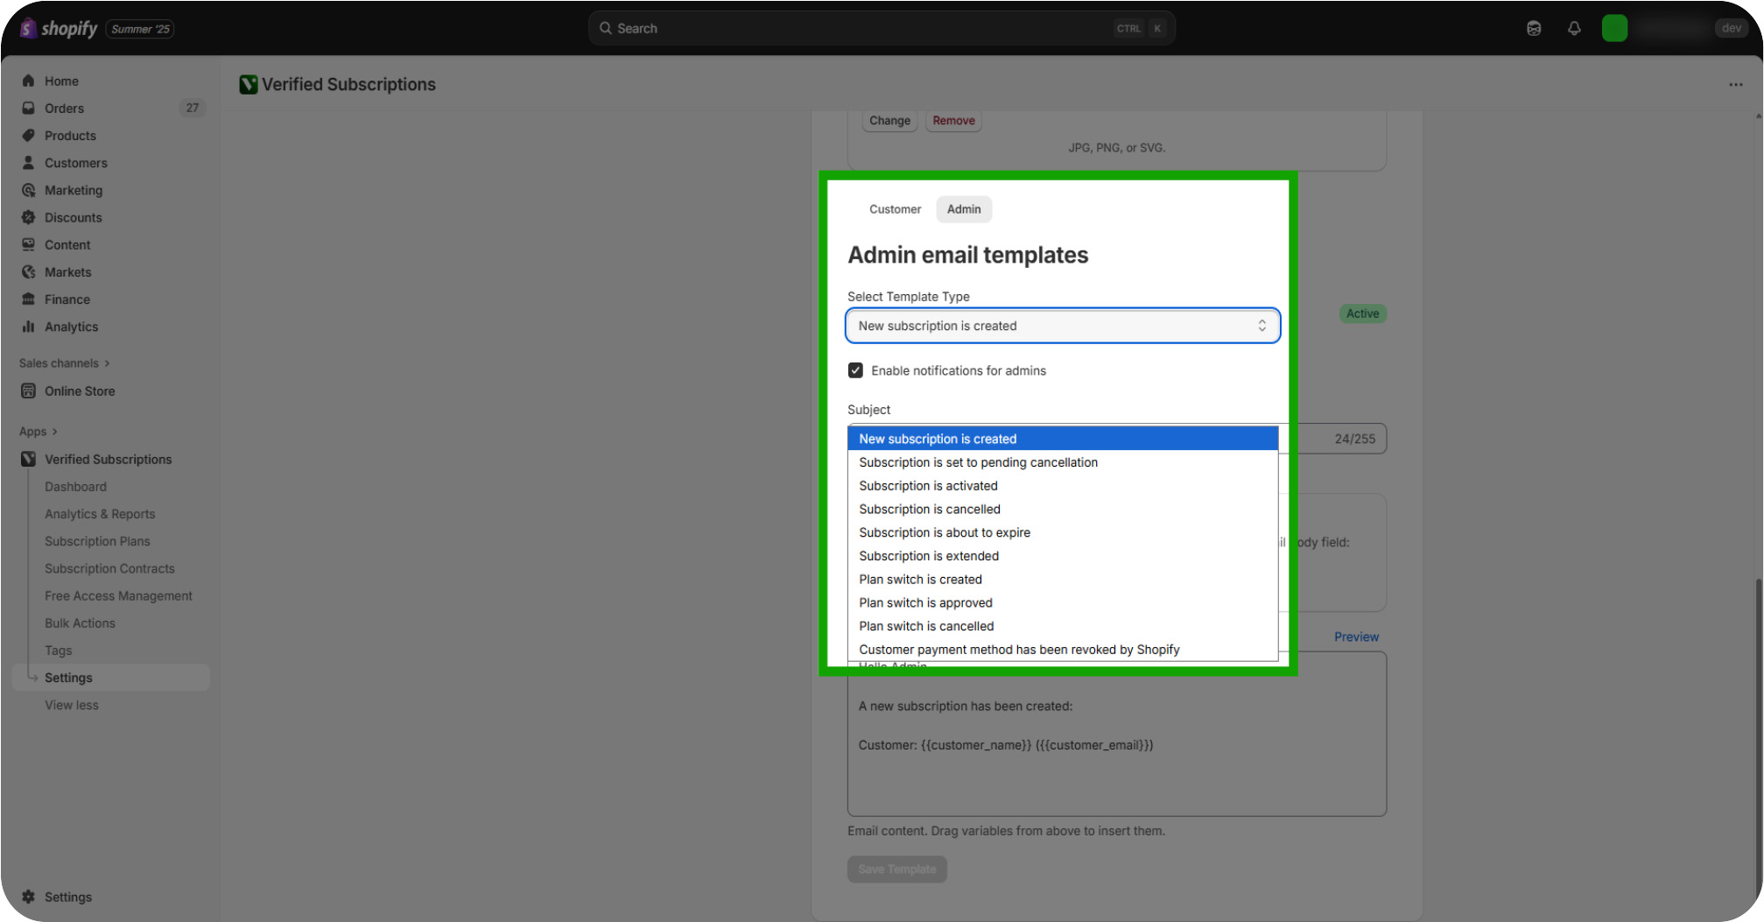
Task: Click the Verified Subscriptions sidebar app icon
Action: point(28,459)
